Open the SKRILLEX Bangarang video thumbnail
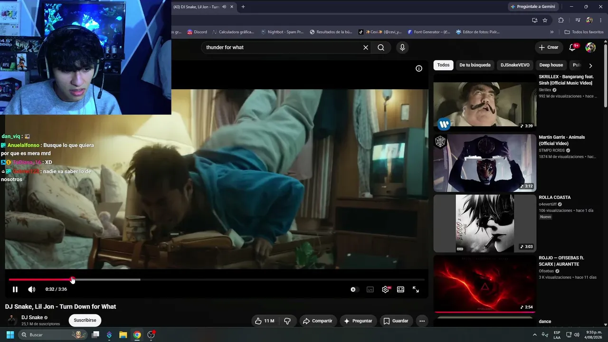Image resolution: width=608 pixels, height=342 pixels. [485, 102]
